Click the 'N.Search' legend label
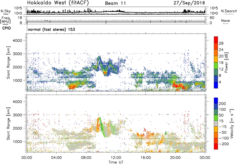The image size is (237, 164). click(x=229, y=11)
